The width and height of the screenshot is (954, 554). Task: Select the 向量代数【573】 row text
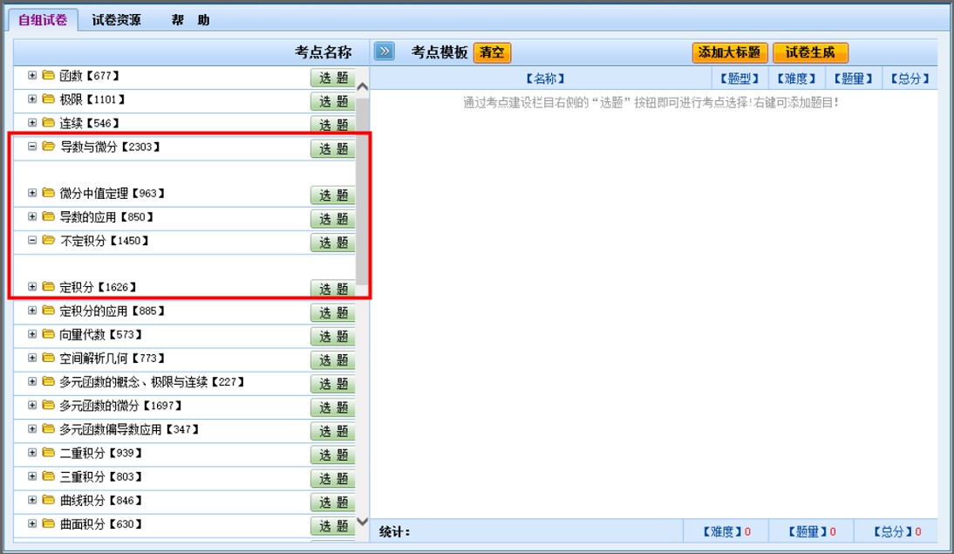[101, 334]
